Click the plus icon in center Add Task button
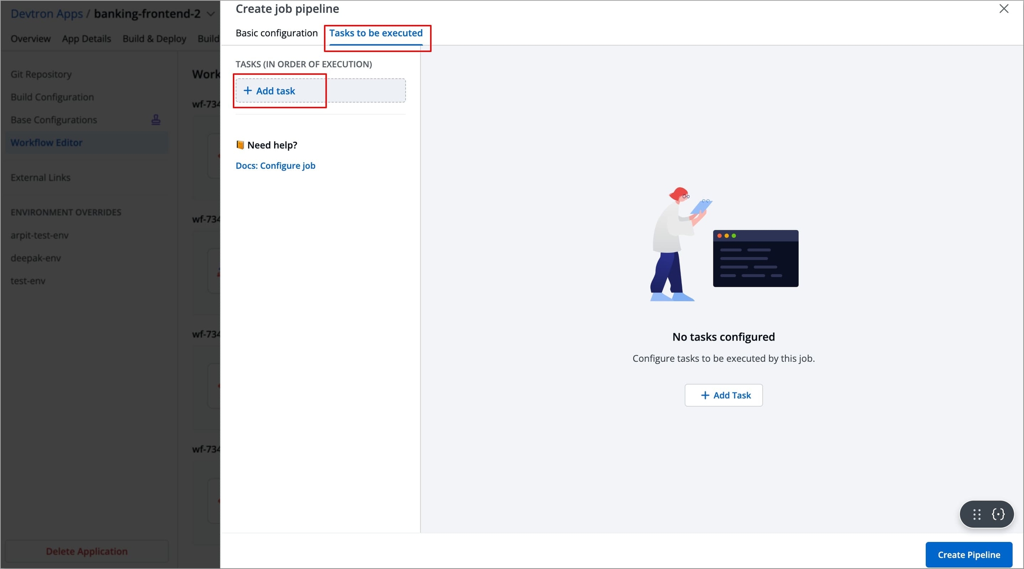Image resolution: width=1024 pixels, height=569 pixels. tap(705, 395)
